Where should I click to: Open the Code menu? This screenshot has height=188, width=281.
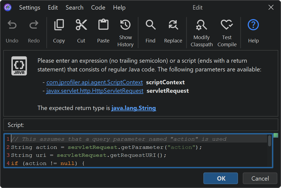98,8
